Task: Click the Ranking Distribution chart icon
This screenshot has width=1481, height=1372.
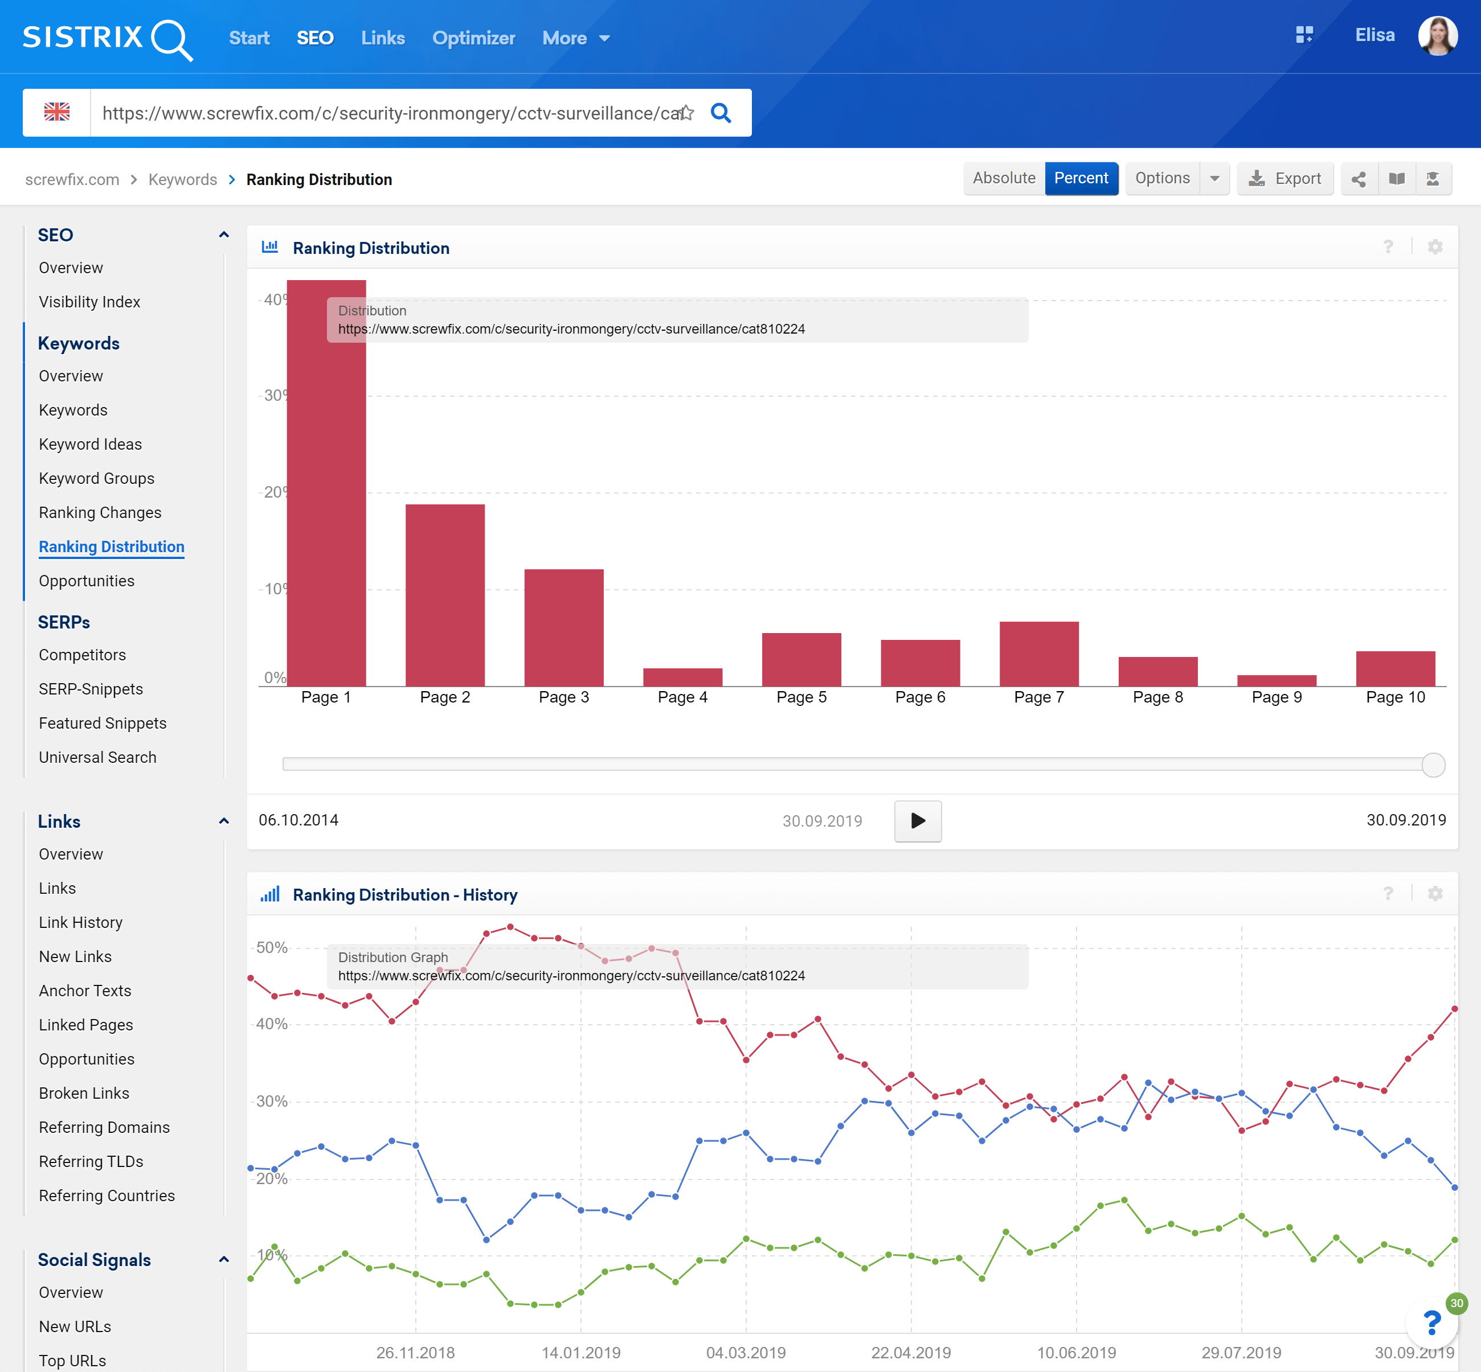Action: click(269, 247)
